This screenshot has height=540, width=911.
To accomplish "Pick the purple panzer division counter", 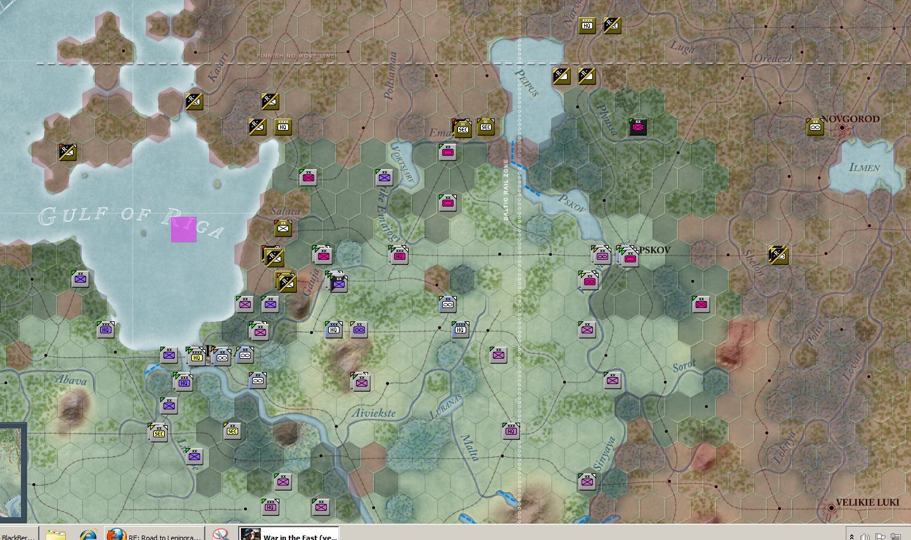I will [359, 330].
